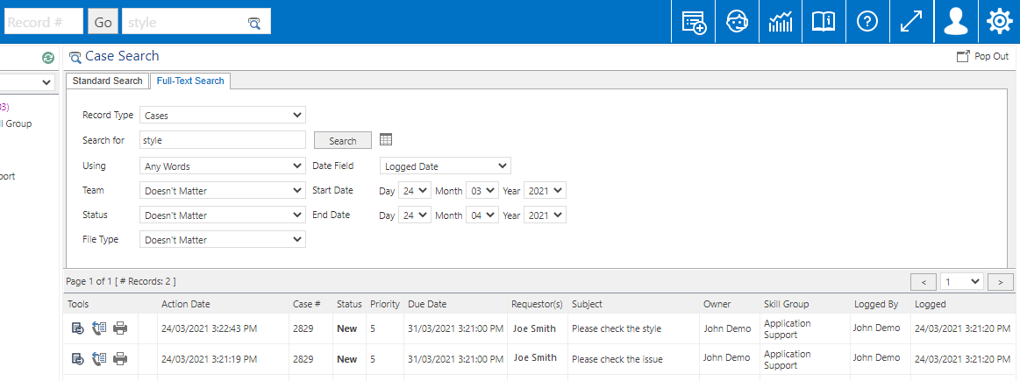1020x381 pixels.
Task: Sort by Owner column header
Action: click(x=717, y=304)
